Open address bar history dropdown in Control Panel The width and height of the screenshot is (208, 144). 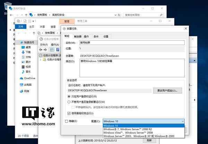115,15
